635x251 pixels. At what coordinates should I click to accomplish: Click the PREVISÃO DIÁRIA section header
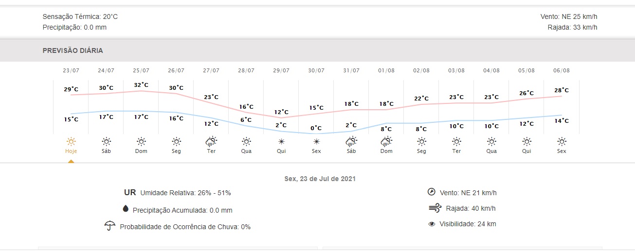click(x=73, y=50)
